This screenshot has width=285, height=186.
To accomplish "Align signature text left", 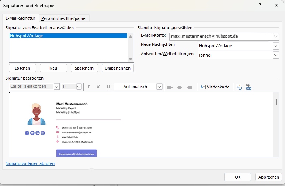I will (x=170, y=87).
